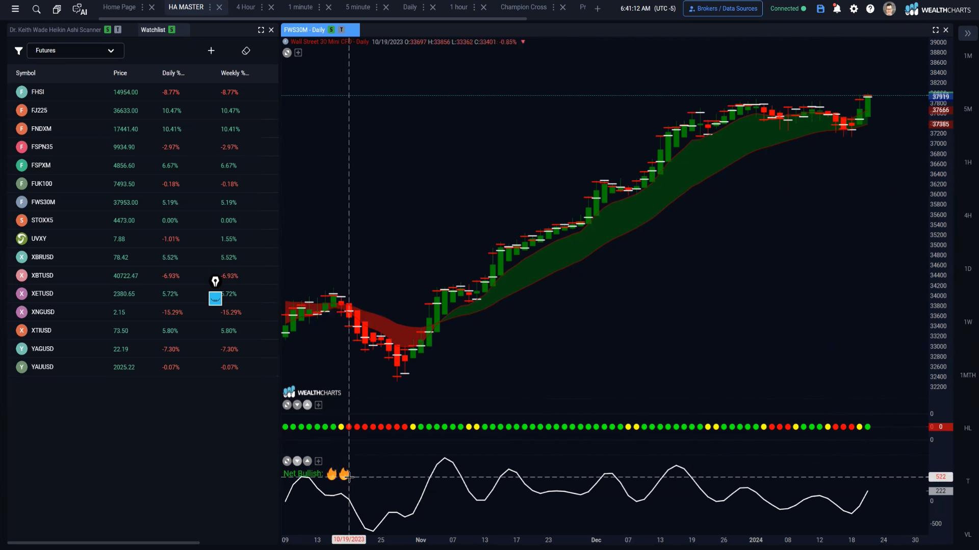Click the save layout icon
The image size is (979, 550).
click(820, 9)
